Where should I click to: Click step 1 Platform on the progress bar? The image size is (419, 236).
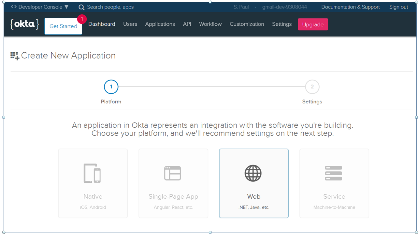point(111,87)
